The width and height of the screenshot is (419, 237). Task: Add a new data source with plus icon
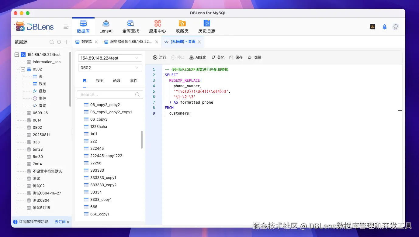(x=66, y=42)
